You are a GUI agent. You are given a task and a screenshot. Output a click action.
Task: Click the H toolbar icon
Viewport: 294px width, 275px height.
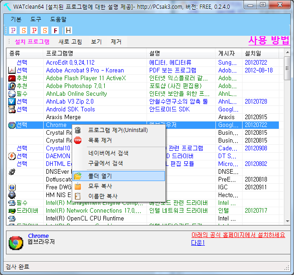68,30
